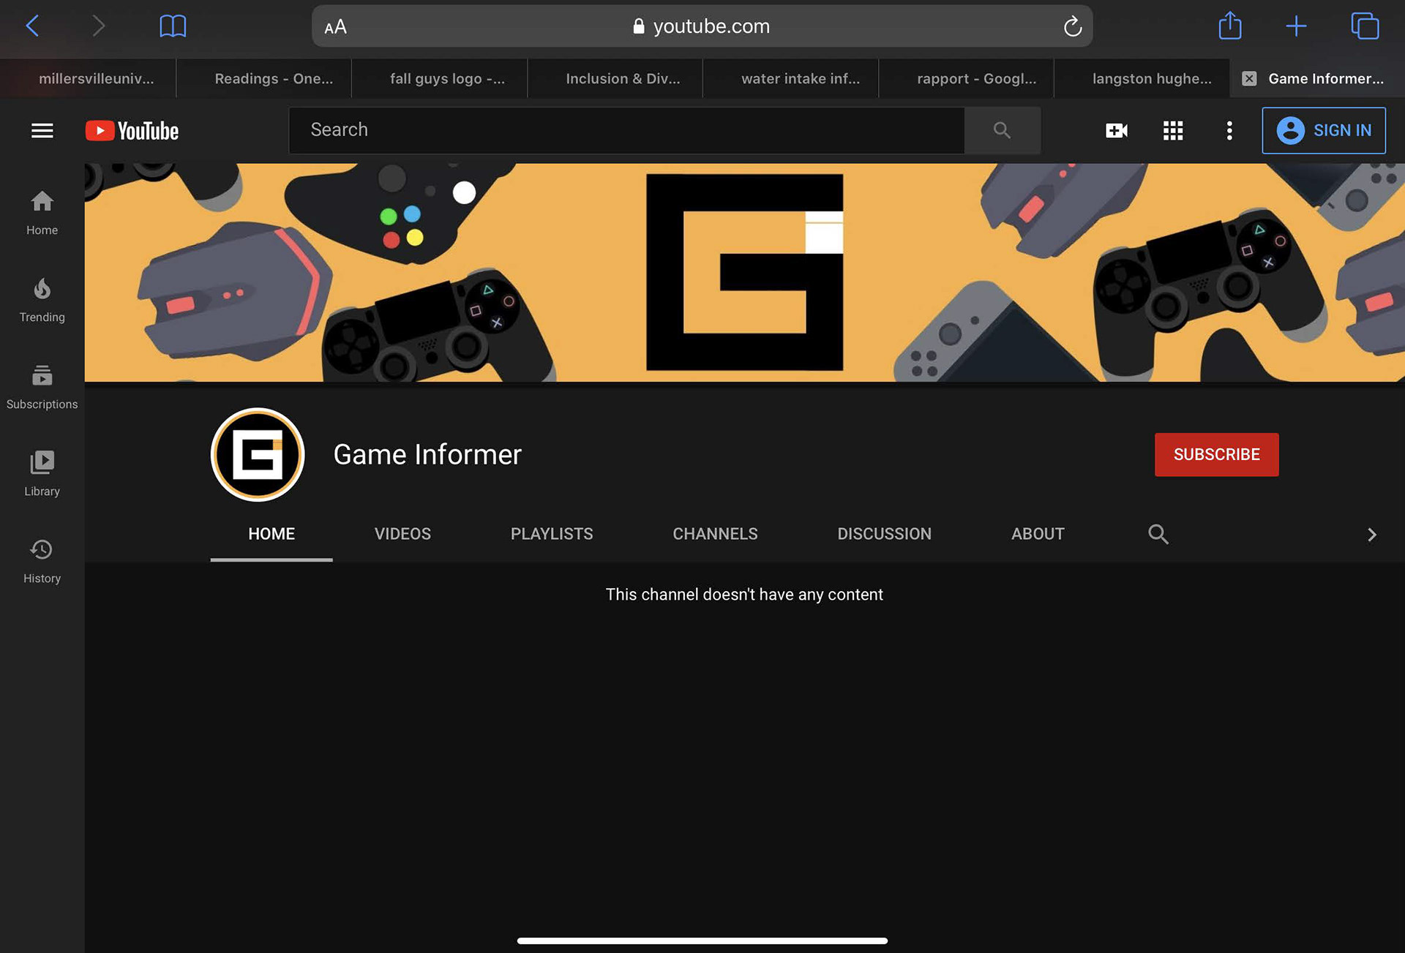Switch to the Videos tab

[402, 534]
